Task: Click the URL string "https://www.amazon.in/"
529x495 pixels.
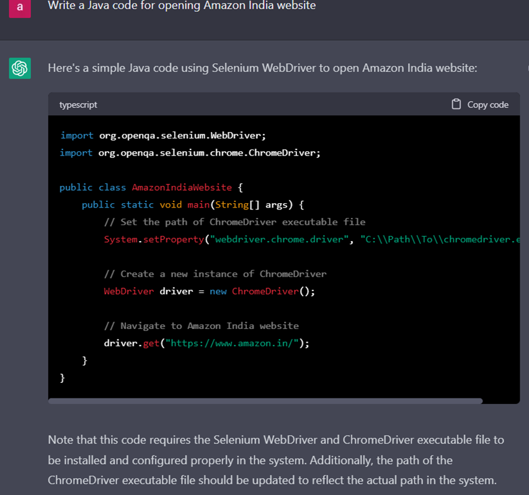Action: tap(232, 343)
